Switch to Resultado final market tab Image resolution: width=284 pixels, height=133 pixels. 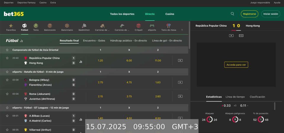point(69,40)
